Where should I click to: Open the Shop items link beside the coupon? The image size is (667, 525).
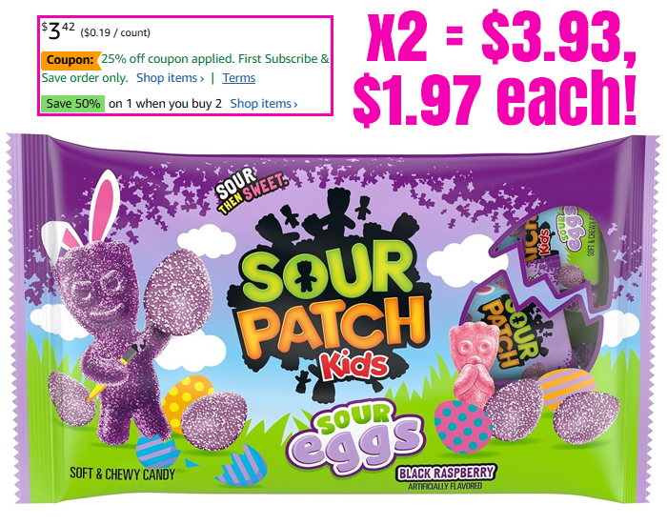click(171, 78)
